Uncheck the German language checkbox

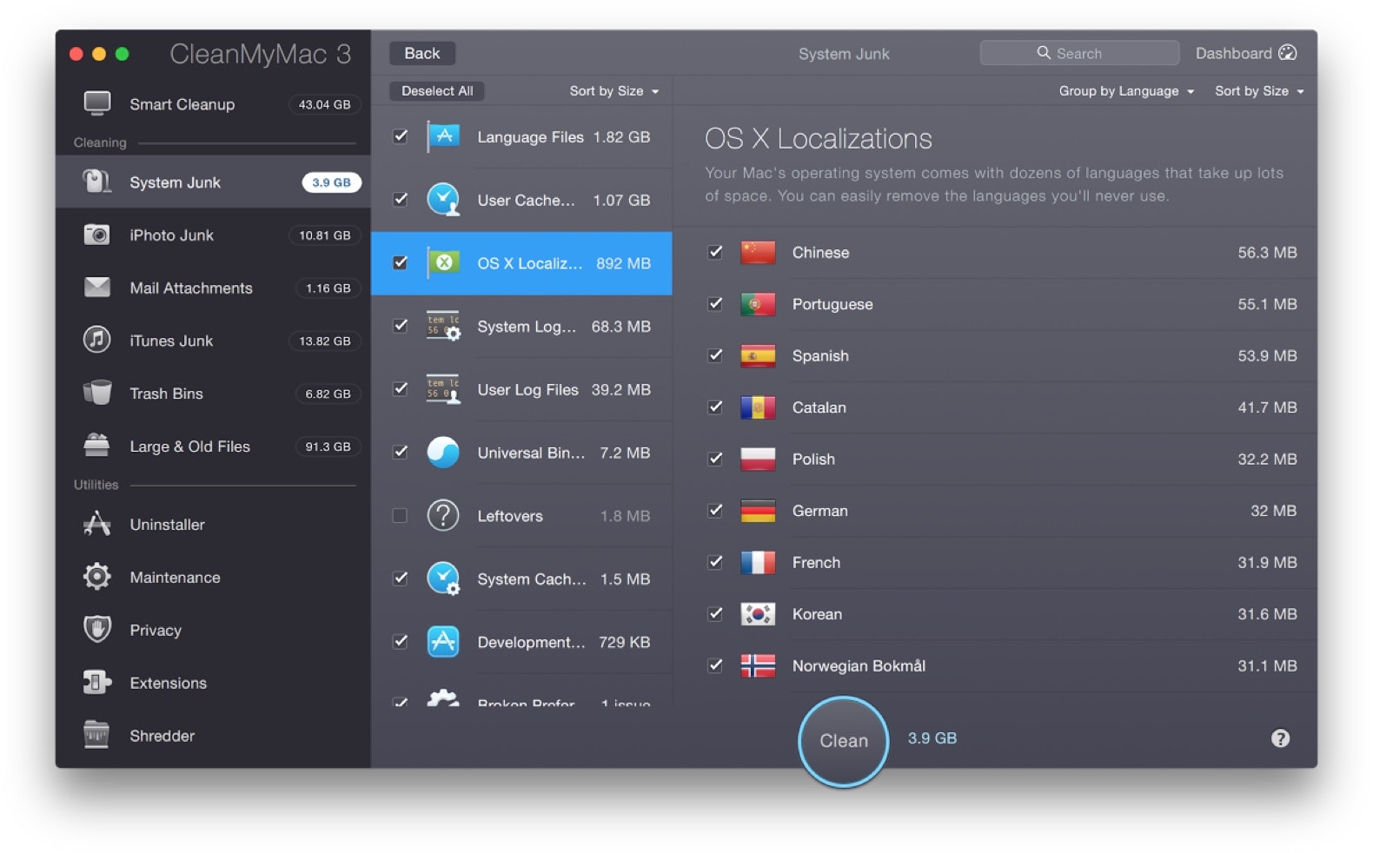[715, 511]
